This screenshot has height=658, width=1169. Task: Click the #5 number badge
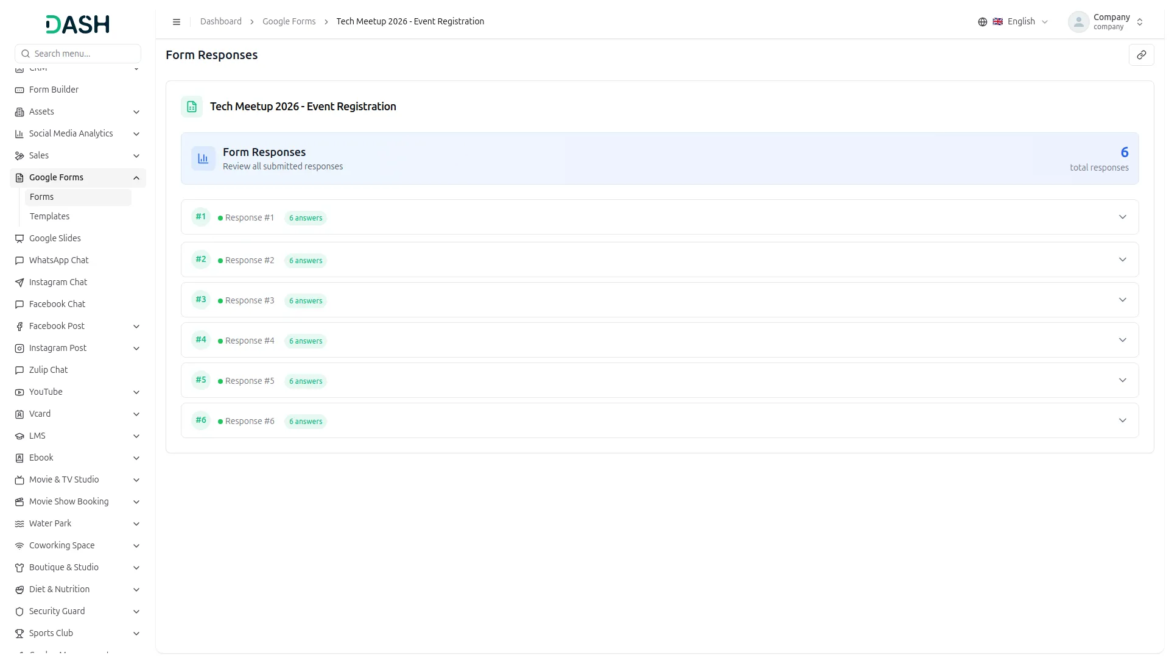coord(201,380)
